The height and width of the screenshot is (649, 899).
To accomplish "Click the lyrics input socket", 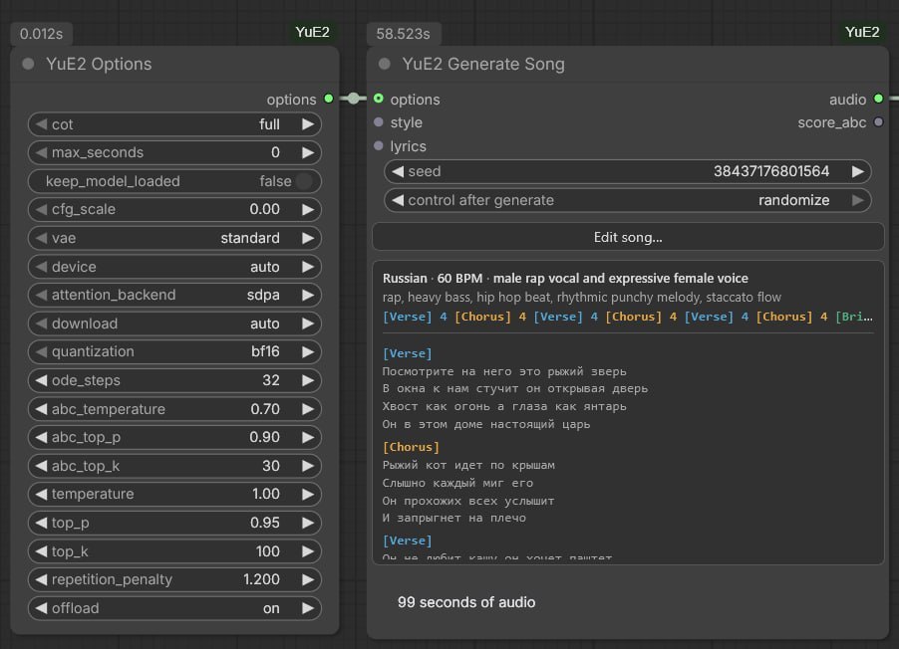I will click(379, 145).
